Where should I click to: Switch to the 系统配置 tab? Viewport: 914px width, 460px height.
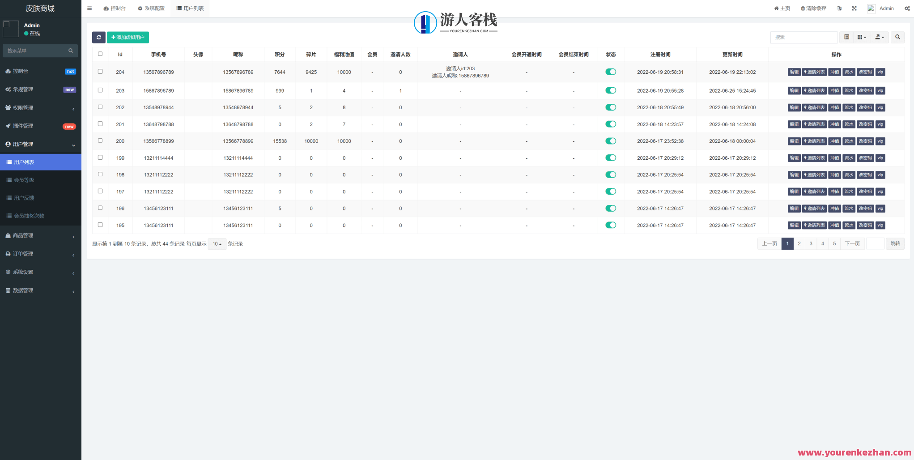pyautogui.click(x=151, y=8)
